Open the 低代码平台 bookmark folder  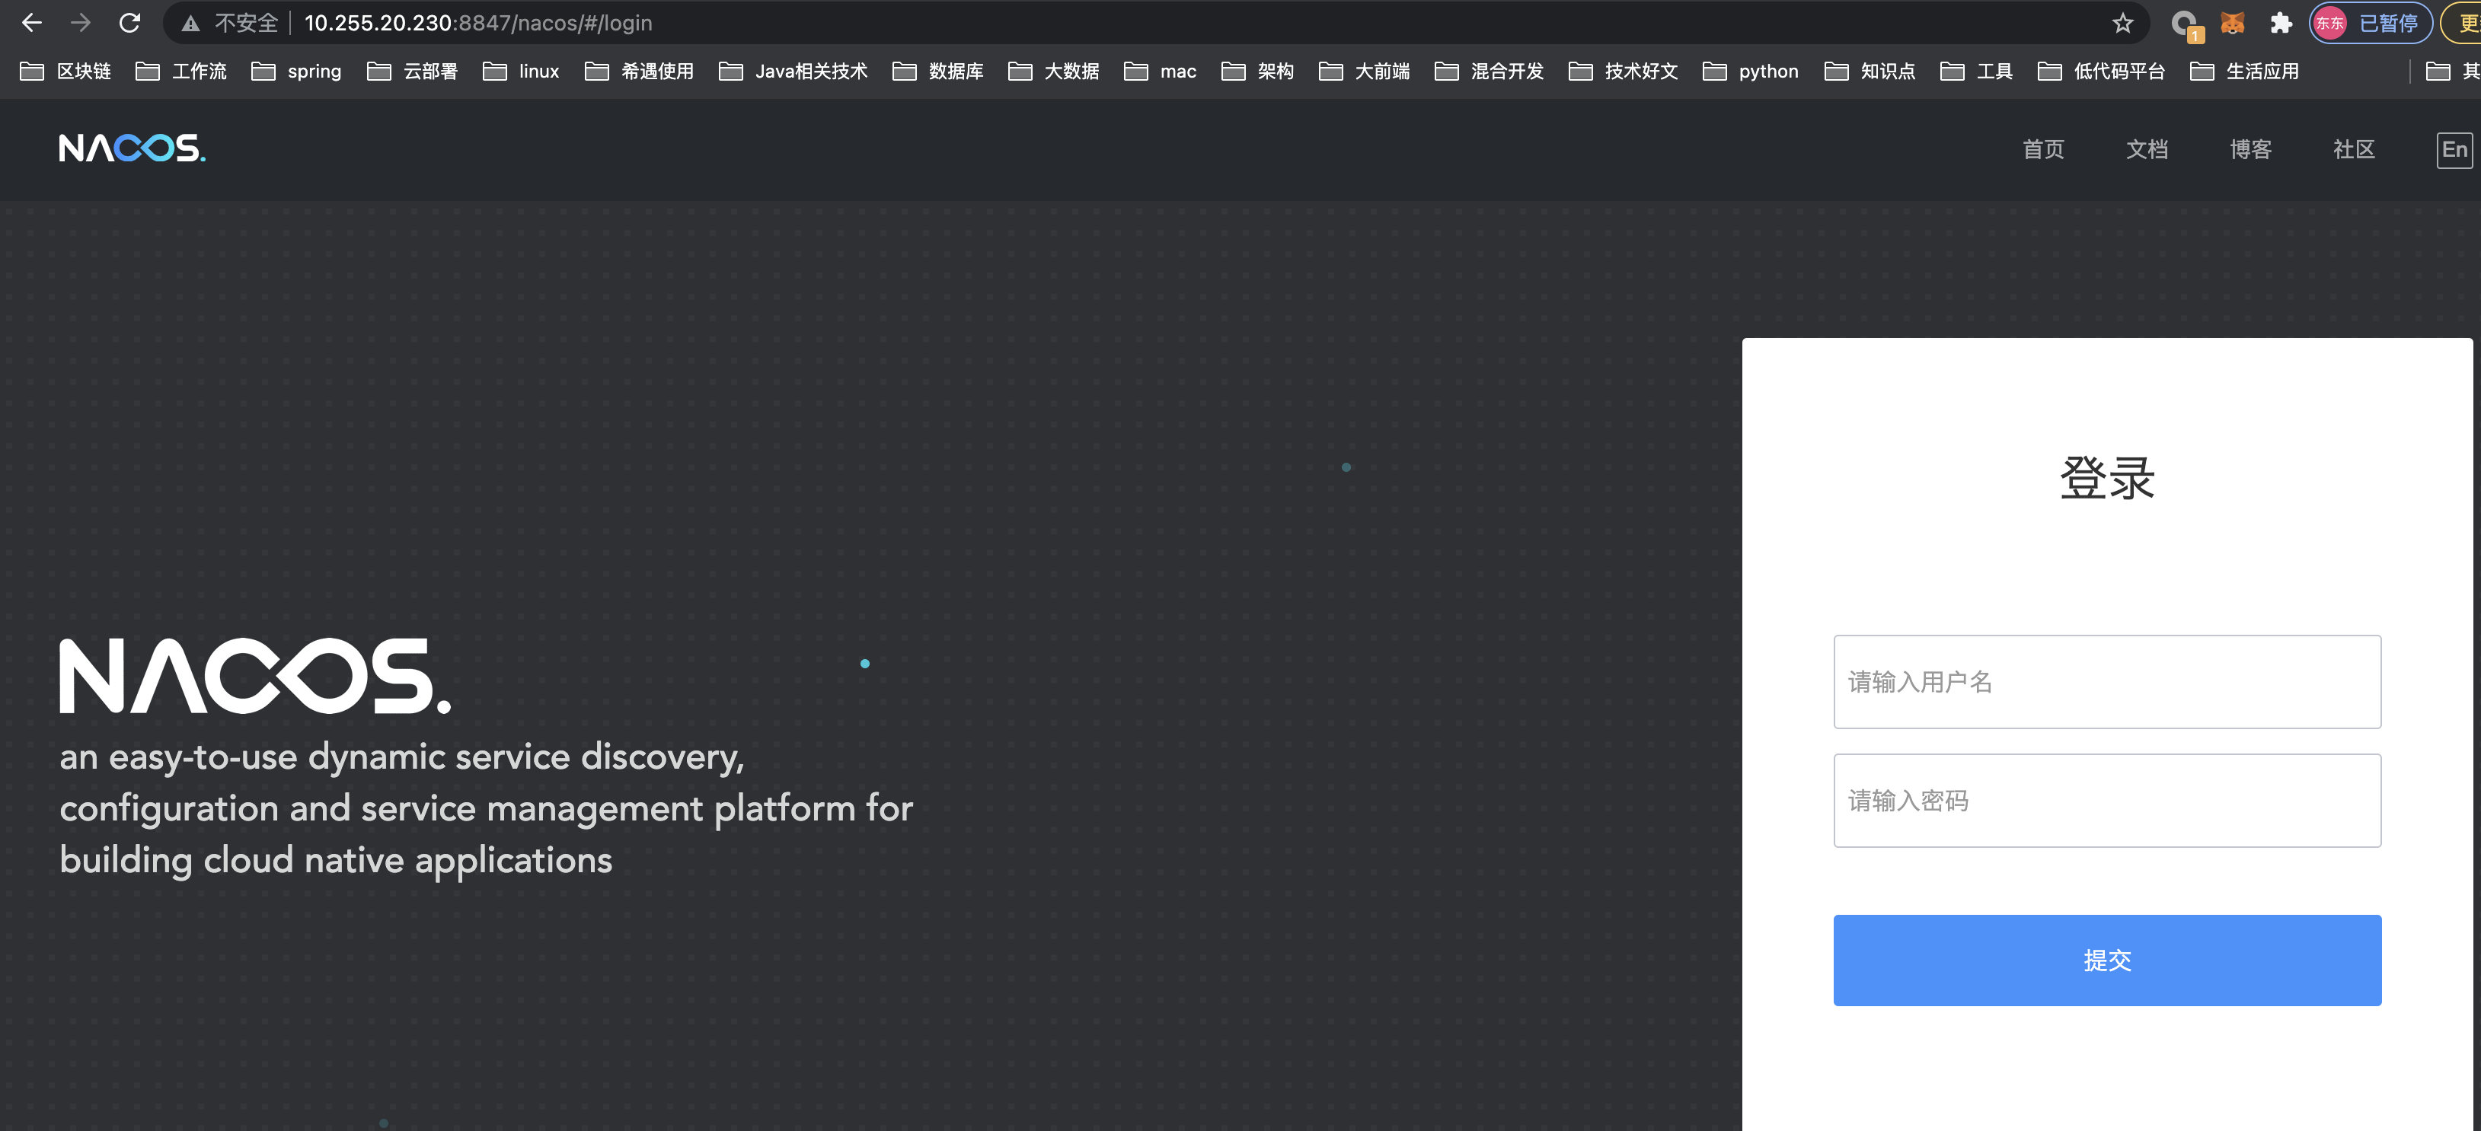click(2100, 72)
